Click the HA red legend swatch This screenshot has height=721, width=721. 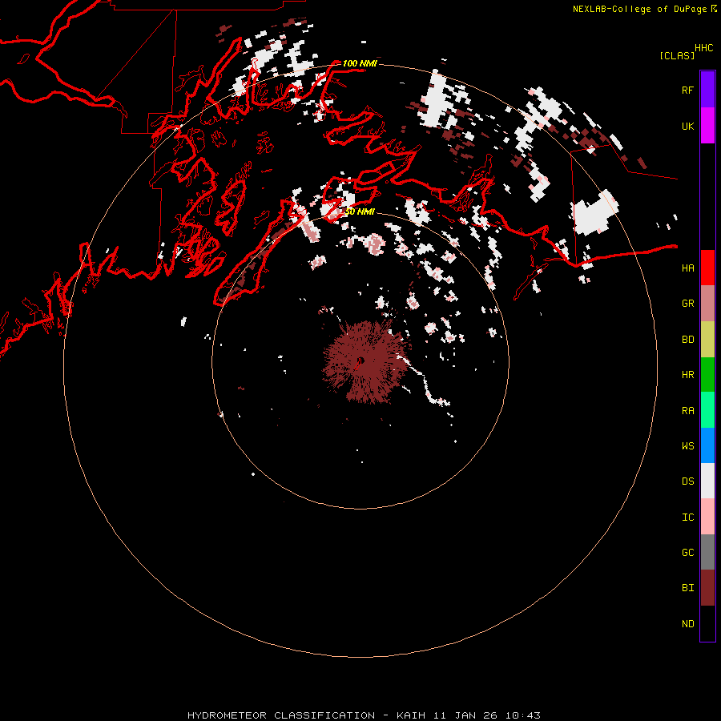707,268
